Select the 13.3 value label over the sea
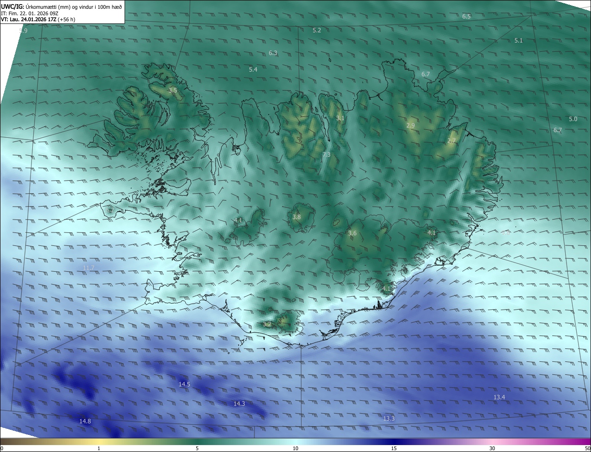 (389, 419)
